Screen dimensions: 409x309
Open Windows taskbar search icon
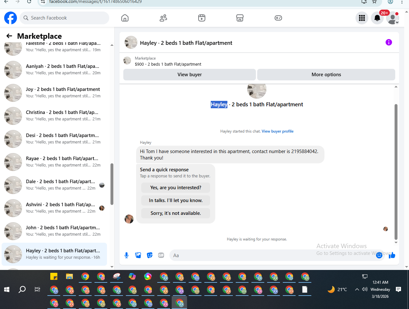click(22, 289)
